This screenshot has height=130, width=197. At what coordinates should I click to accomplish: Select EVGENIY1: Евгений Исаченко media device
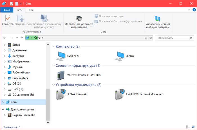[140, 94]
